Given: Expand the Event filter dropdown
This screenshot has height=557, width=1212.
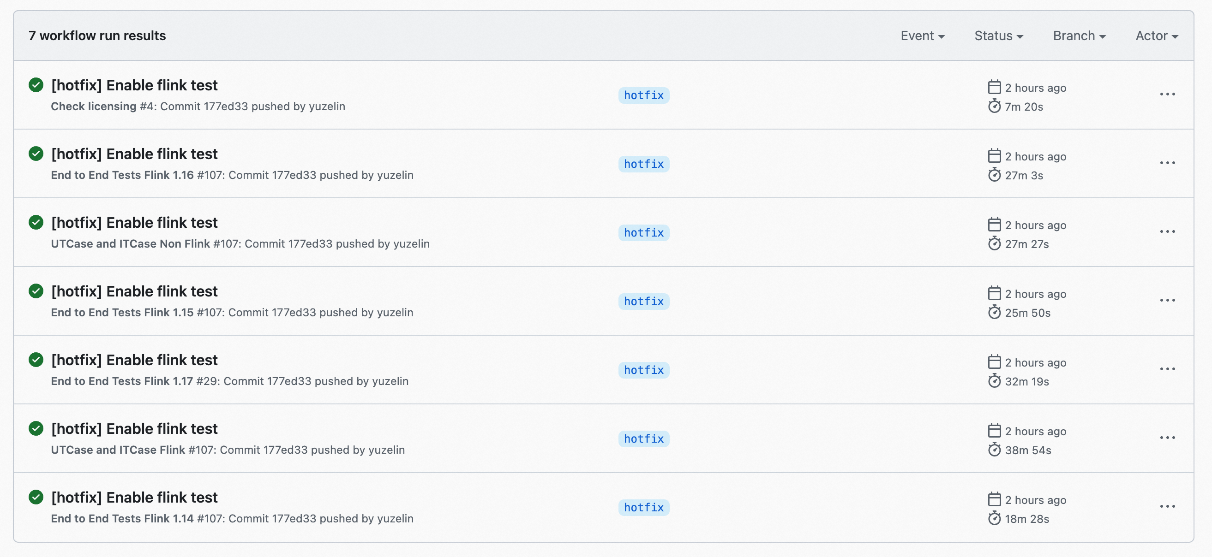Looking at the screenshot, I should click(x=922, y=36).
